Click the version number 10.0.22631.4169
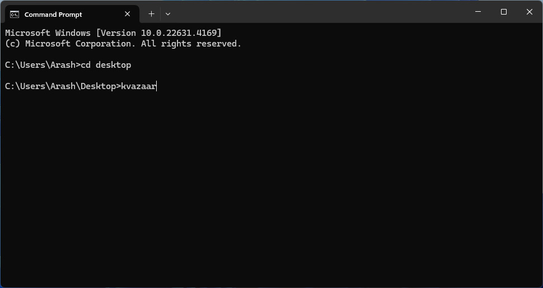 tap(179, 33)
